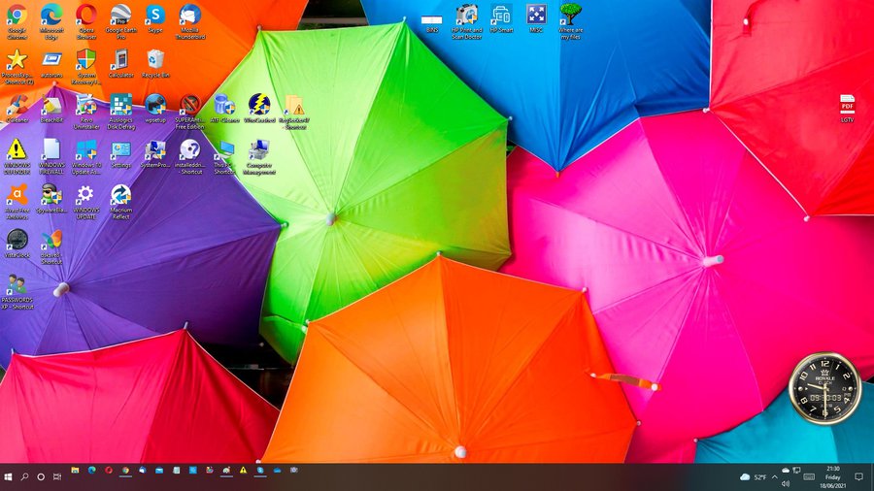This screenshot has width=874, height=491.
Task: Open the Where are my files tree icon
Action: [570, 21]
